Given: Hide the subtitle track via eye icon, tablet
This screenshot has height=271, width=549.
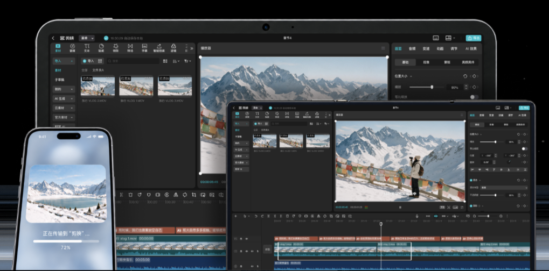Looking at the screenshot, I should (247, 239).
